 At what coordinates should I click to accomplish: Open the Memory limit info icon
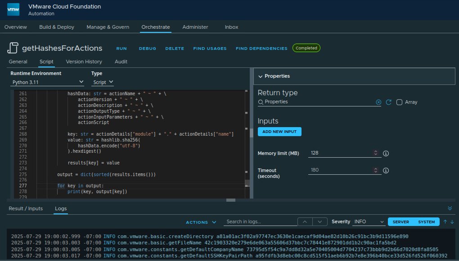(x=386, y=153)
